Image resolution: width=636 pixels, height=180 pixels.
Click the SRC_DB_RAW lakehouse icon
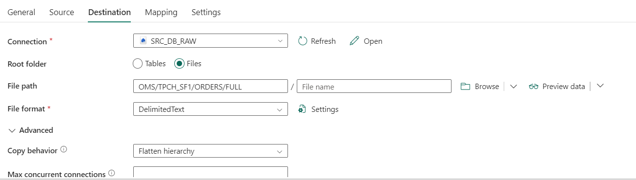coord(143,41)
